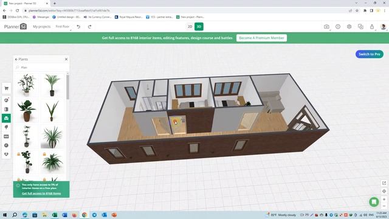The height and width of the screenshot is (219, 389).
Task: Select the palm in black pot thumbnail
Action: click(x=52, y=85)
